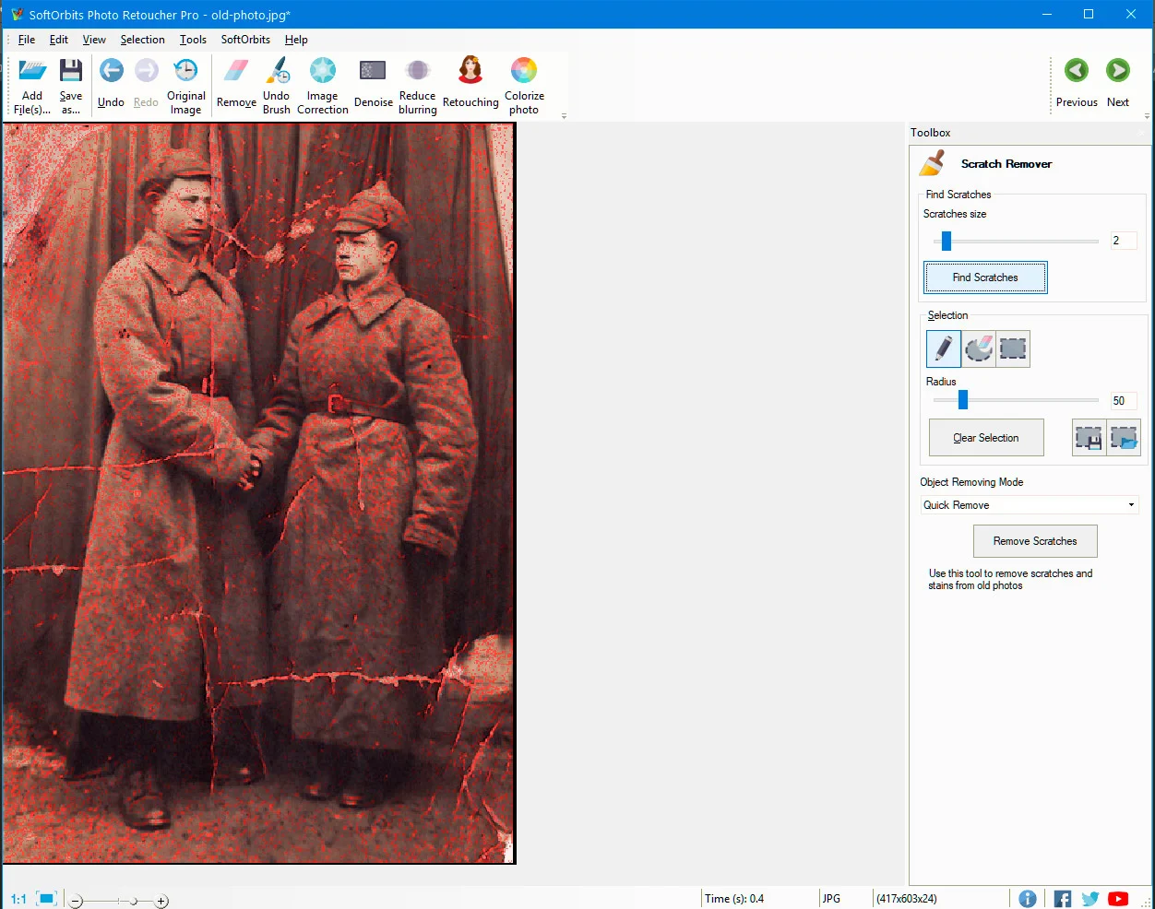Open the Image Correction tool
Image resolution: width=1155 pixels, height=909 pixels.
point(322,81)
